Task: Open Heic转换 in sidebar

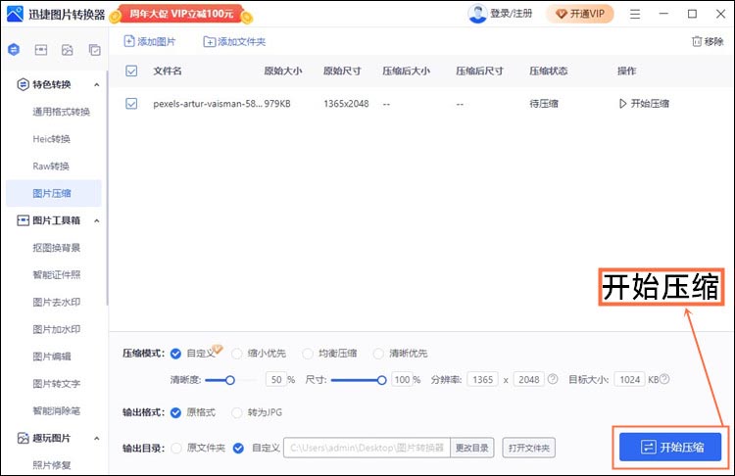Action: 52,139
